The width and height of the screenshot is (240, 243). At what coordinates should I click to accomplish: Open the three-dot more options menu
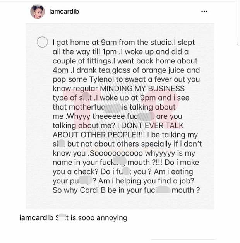click(204, 12)
